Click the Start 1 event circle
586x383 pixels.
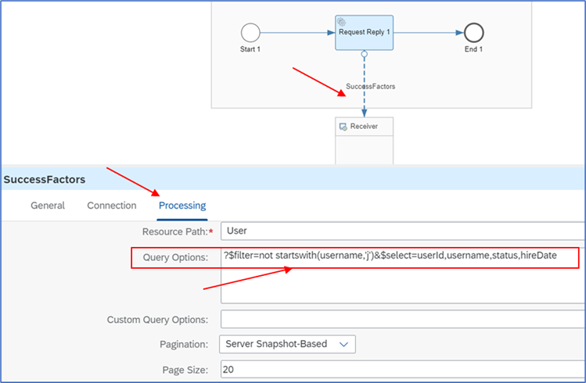(x=250, y=33)
